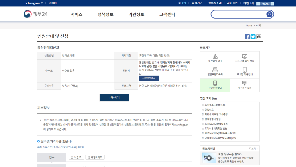The image size is (296, 167).
Task: Open 모바일 이용안내 shortcut
Action: 245,72
